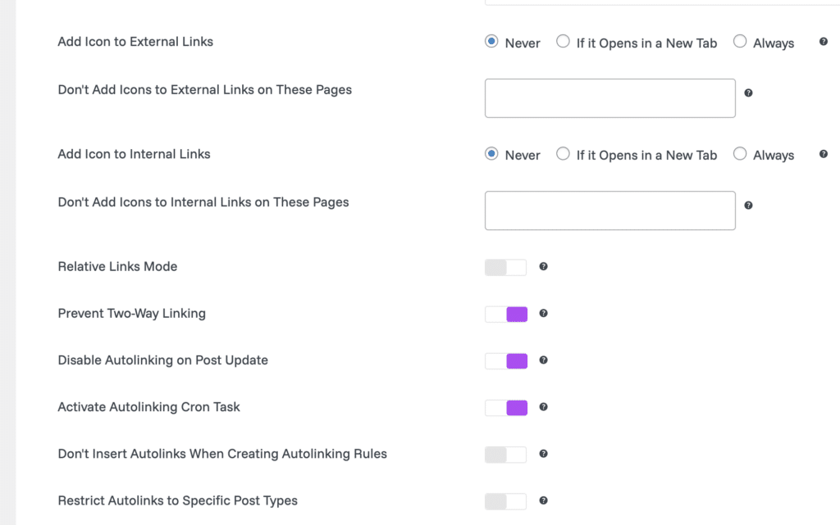Select Always for external link icons

(x=740, y=42)
